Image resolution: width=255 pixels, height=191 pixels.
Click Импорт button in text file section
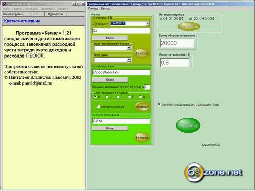pyautogui.click(x=142, y=138)
